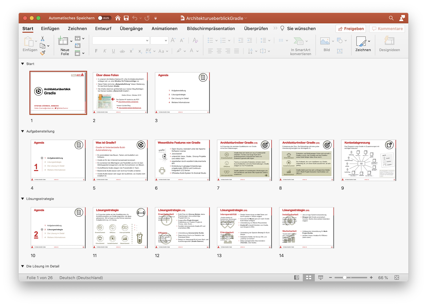Open the bullet list dropdown arrow
Screen dimensions: 427x306
point(216,40)
